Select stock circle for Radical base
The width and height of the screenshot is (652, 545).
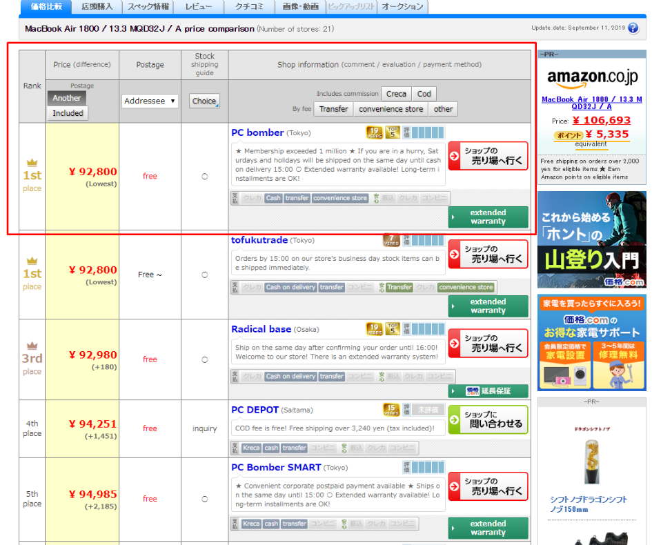(205, 359)
